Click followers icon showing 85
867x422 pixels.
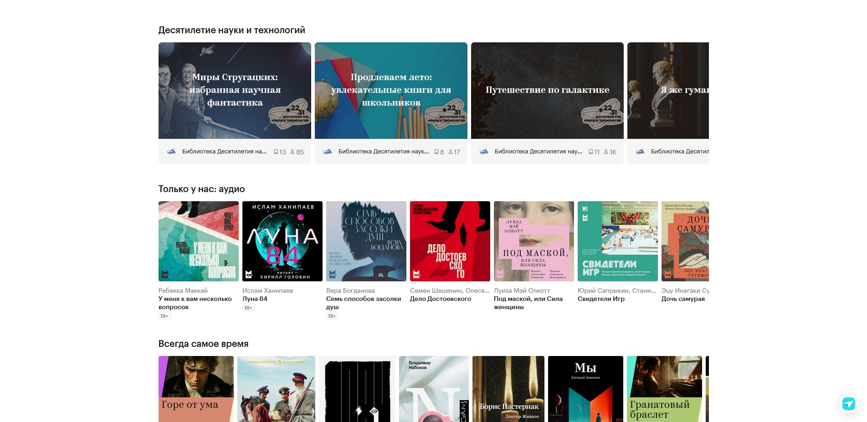pos(292,152)
